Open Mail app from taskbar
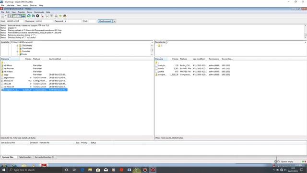Viewport: 307px width, 173px height. click(x=106, y=170)
